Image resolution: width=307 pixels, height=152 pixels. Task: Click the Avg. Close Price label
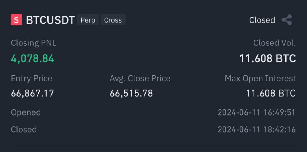[140, 79]
